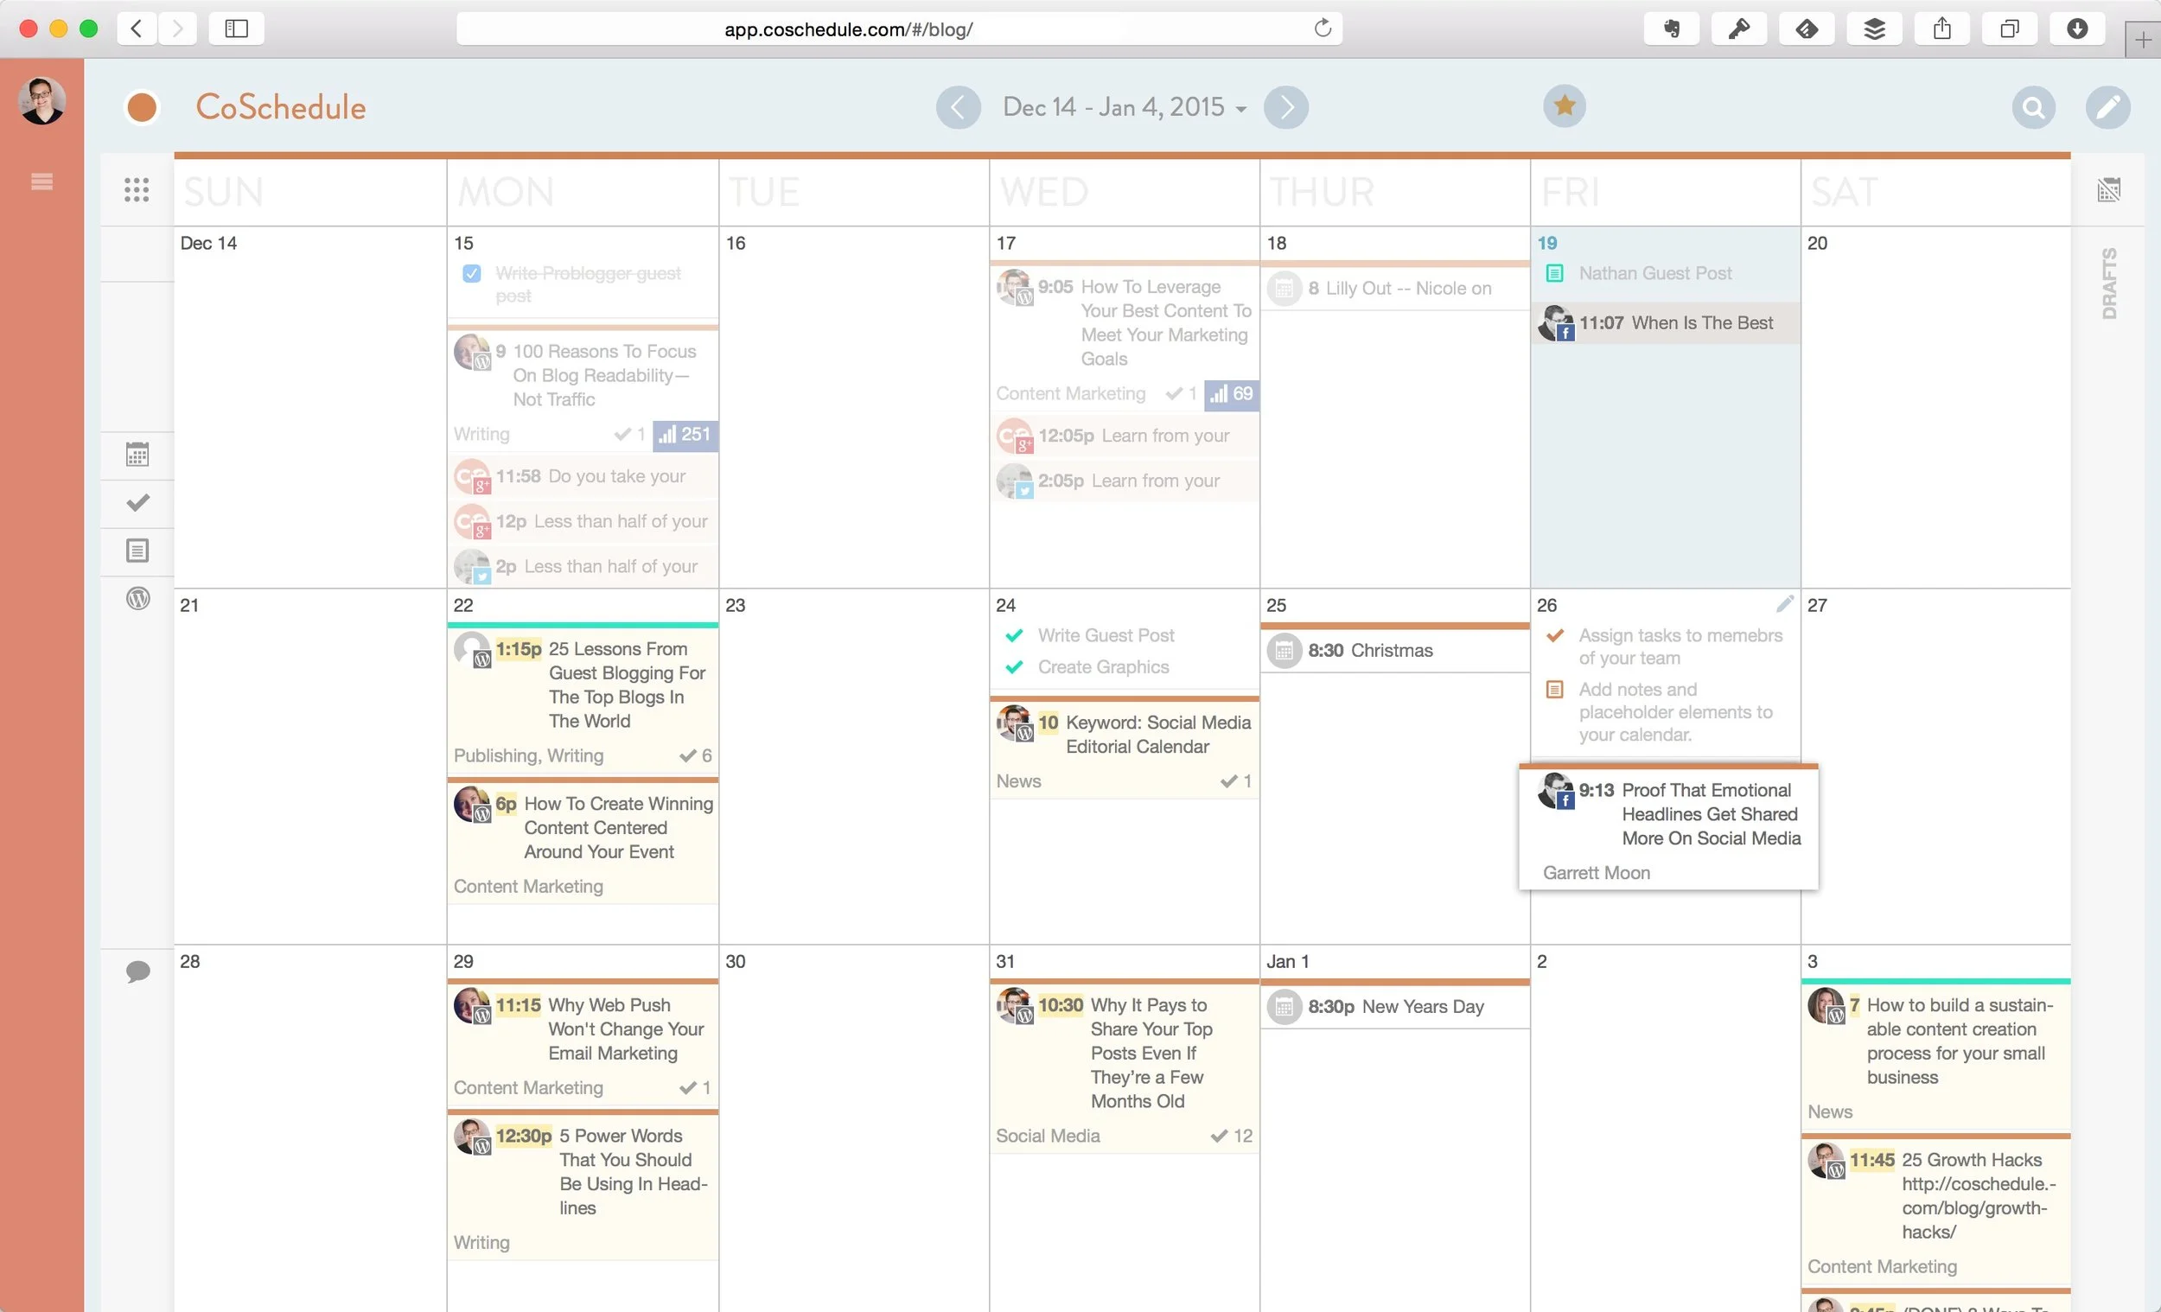Viewport: 2161px width, 1312px height.
Task: Advance to next week using the right chevron
Action: pyautogui.click(x=1285, y=107)
